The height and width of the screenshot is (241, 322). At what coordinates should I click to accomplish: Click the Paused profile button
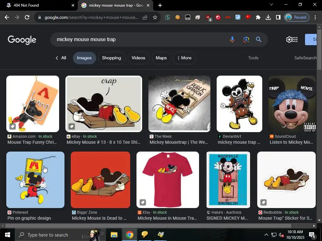pos(297,17)
